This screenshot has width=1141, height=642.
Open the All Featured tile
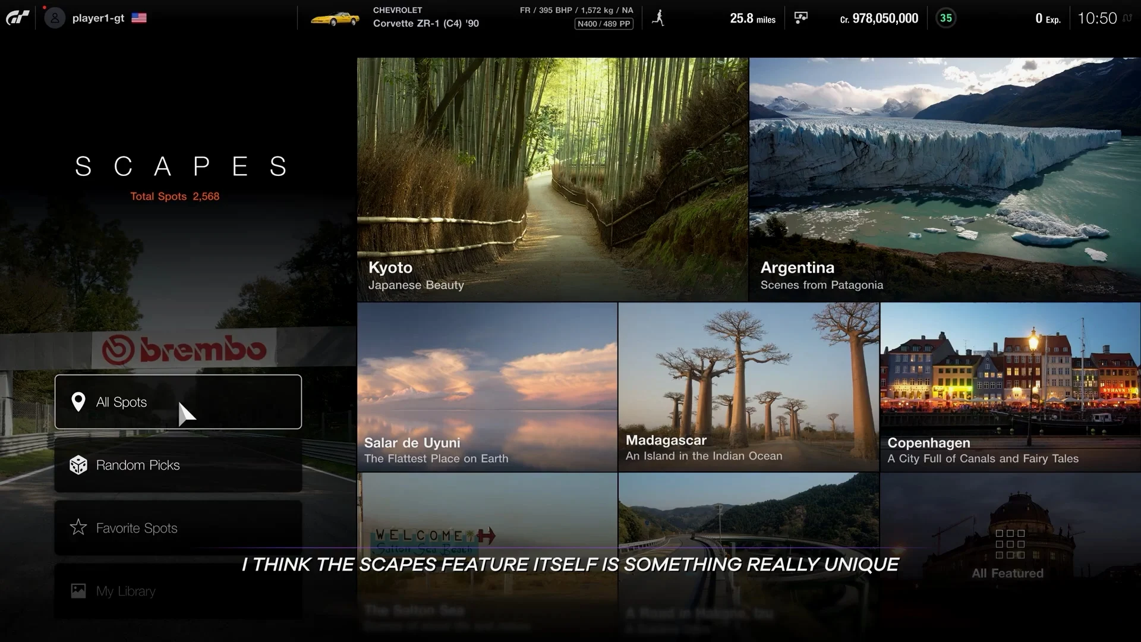click(1010, 557)
